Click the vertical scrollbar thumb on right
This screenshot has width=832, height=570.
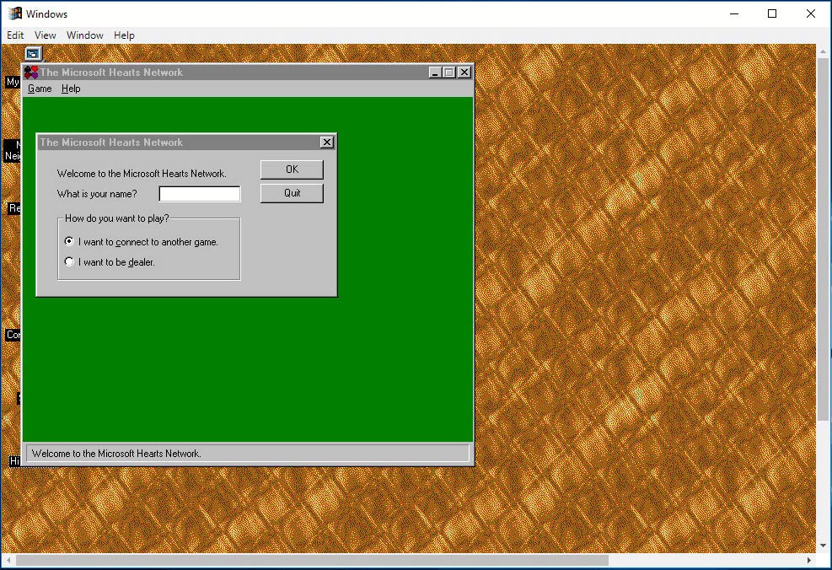[x=823, y=238]
